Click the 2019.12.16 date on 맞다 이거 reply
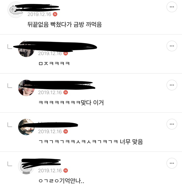 [50, 93]
